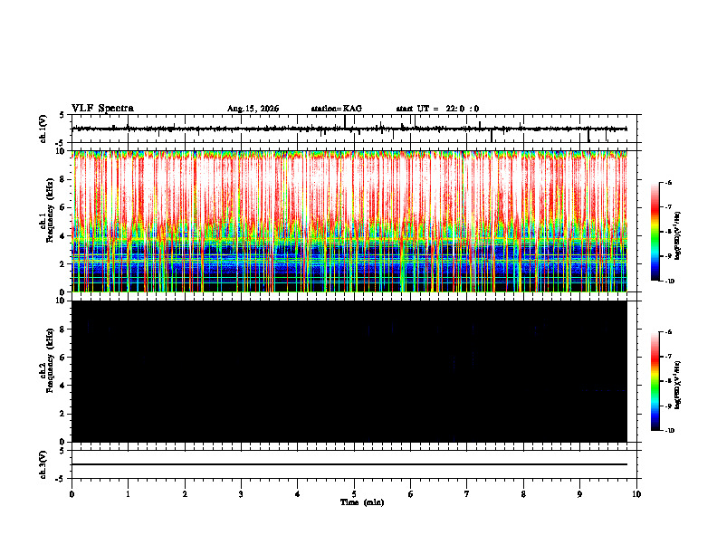Click the Time (min) axis label

click(362, 502)
